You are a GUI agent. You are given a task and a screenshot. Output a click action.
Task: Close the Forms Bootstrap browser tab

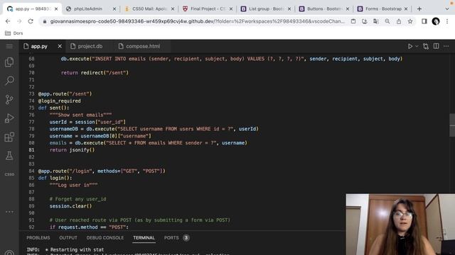point(406,9)
